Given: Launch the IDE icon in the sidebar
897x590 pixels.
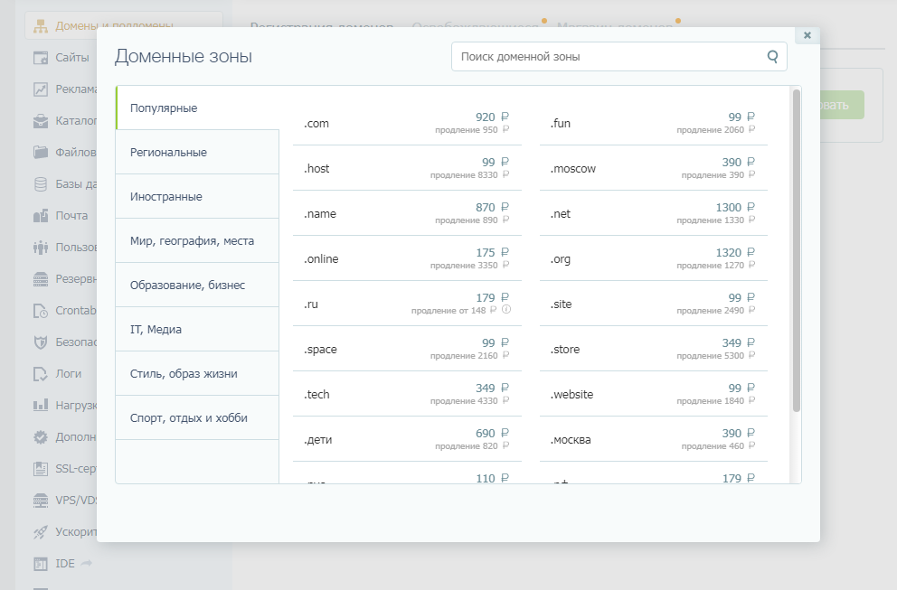Looking at the screenshot, I should click(41, 564).
